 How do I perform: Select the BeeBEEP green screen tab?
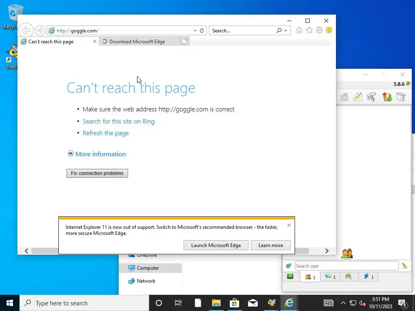(290, 277)
